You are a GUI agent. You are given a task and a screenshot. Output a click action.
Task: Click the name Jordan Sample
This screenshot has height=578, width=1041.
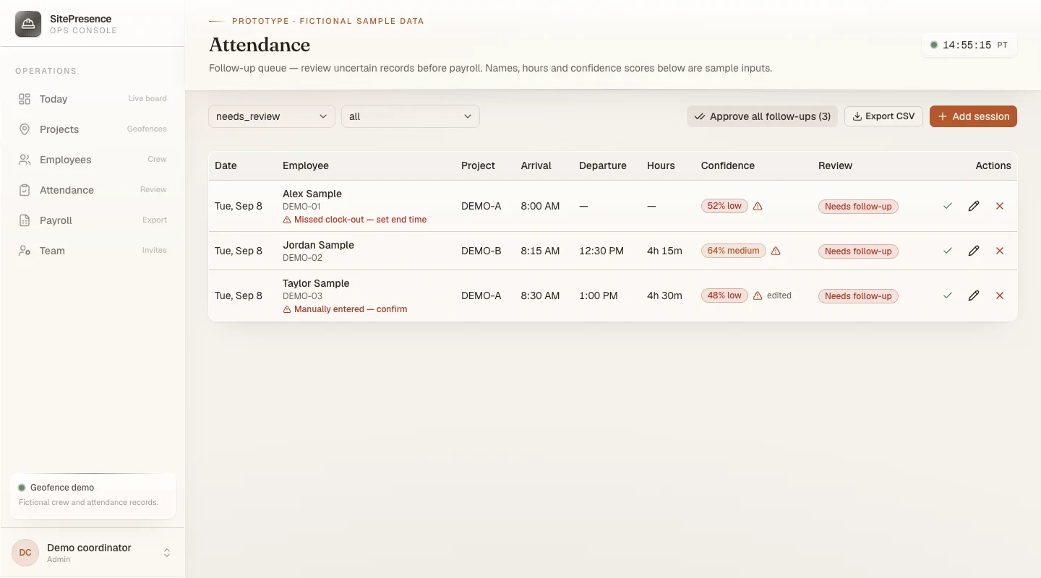click(x=318, y=245)
